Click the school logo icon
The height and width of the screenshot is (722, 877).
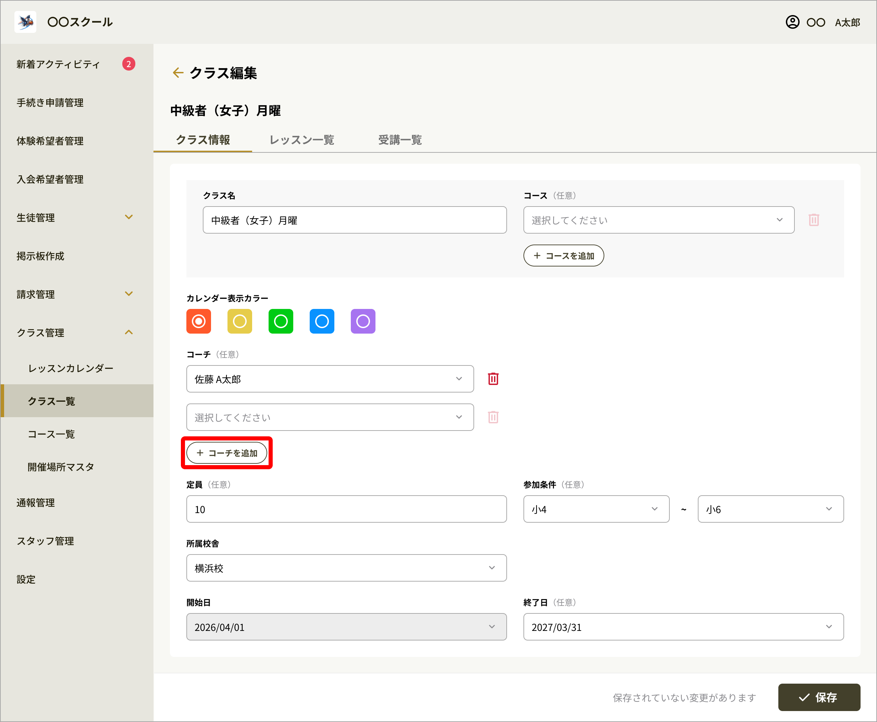(x=25, y=22)
